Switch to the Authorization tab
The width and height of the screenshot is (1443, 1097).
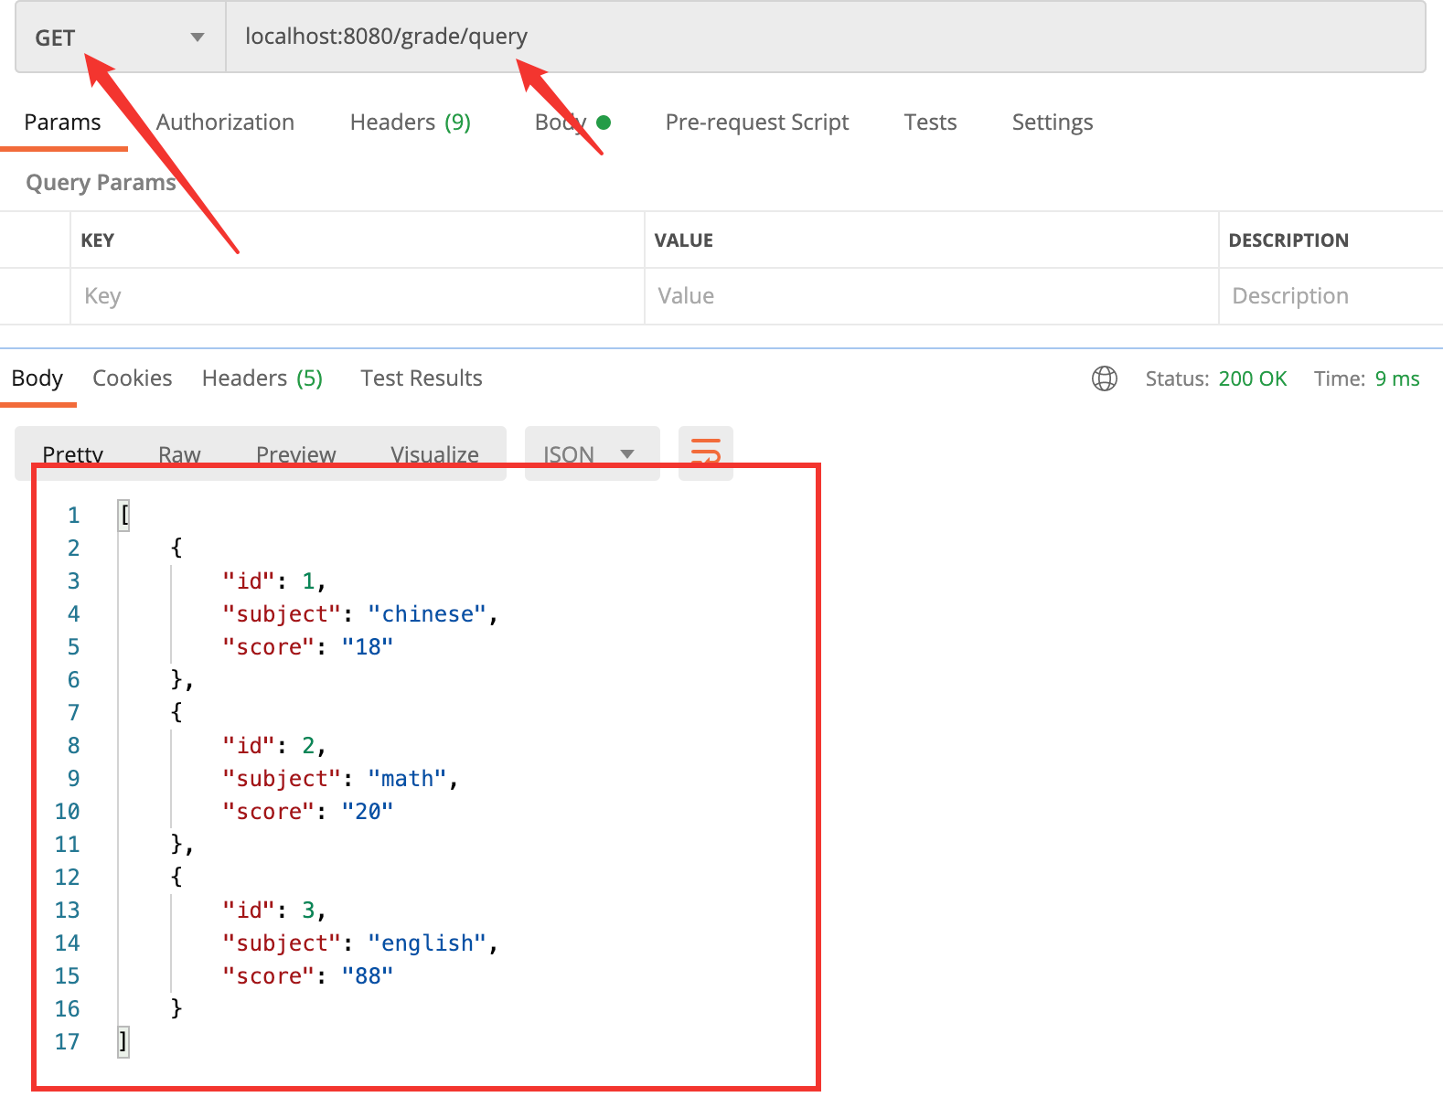point(225,122)
